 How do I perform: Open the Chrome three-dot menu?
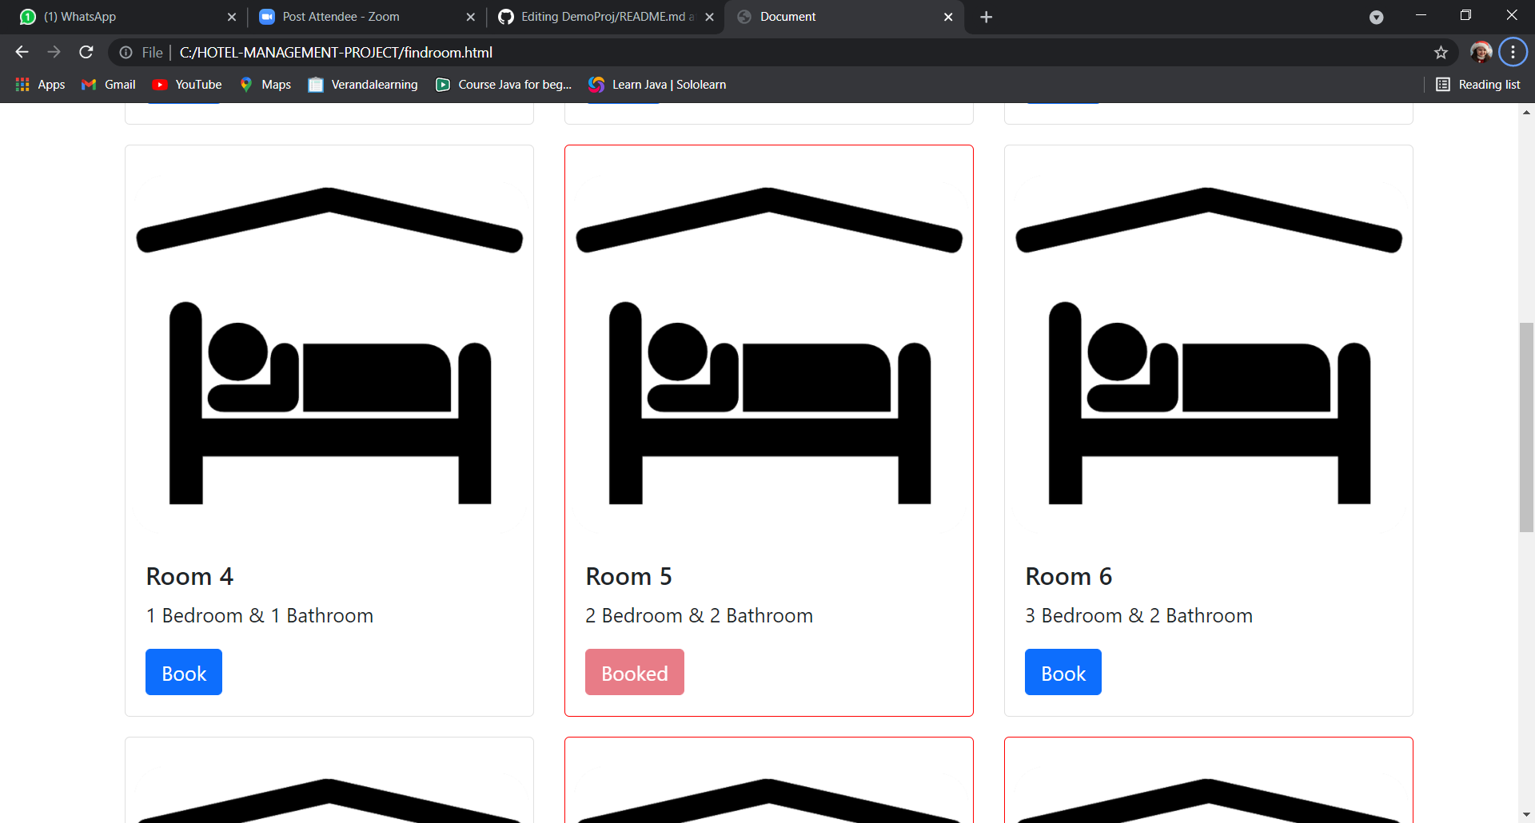click(1513, 52)
